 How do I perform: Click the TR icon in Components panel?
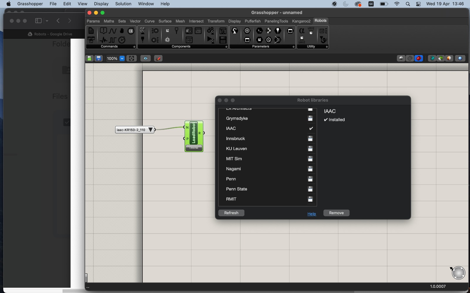click(x=223, y=31)
